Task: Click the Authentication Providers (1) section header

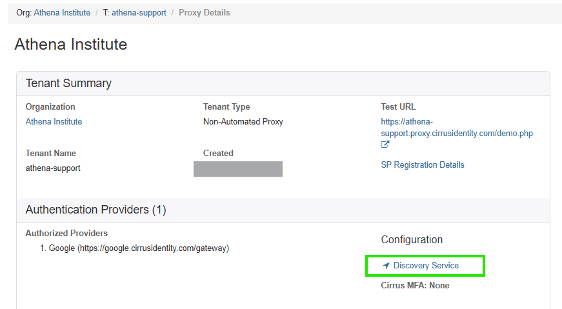Action: tap(95, 210)
